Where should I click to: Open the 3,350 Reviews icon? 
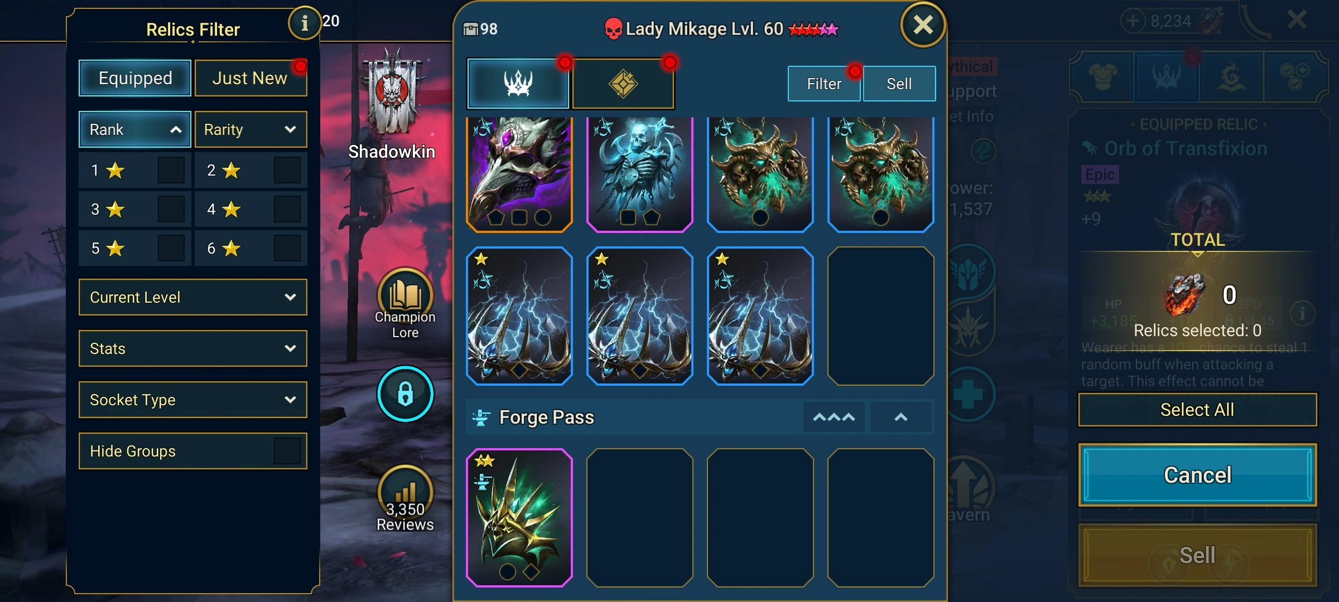(x=405, y=493)
